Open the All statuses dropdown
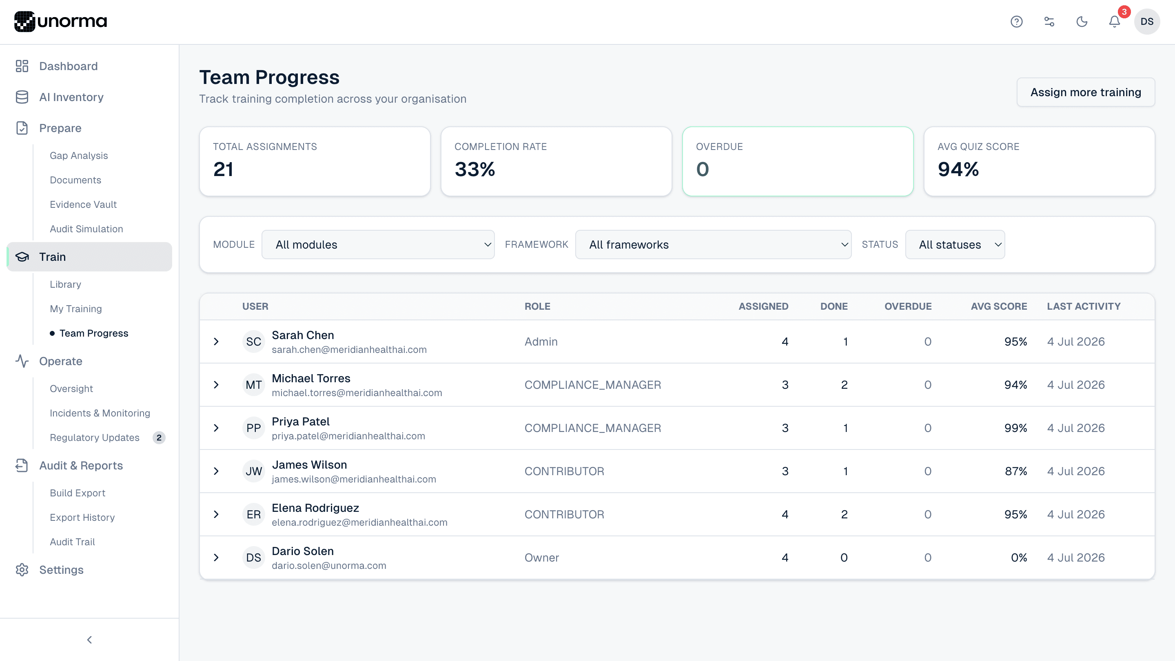 tap(955, 245)
